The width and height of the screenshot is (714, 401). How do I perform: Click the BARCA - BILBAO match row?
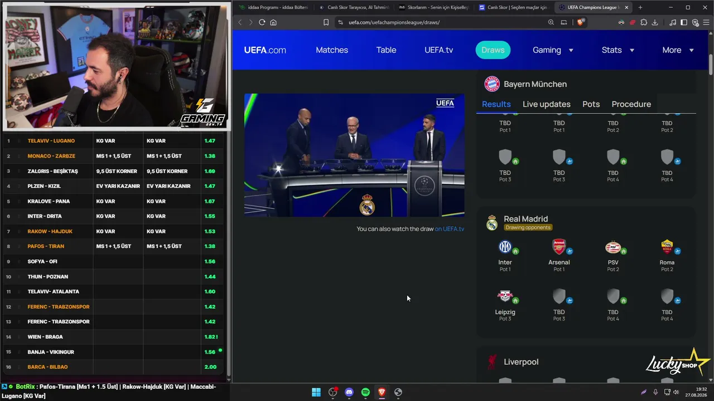coord(113,367)
